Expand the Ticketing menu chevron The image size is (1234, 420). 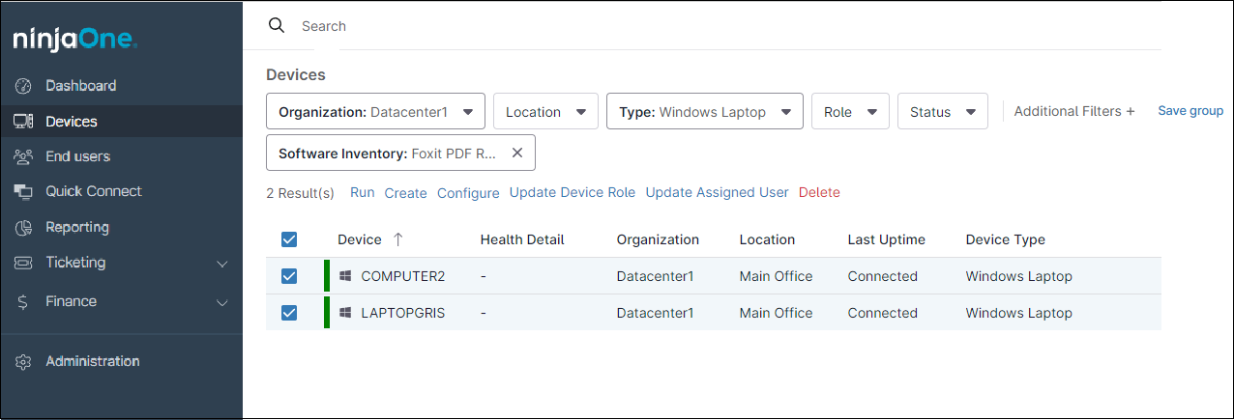(x=221, y=264)
